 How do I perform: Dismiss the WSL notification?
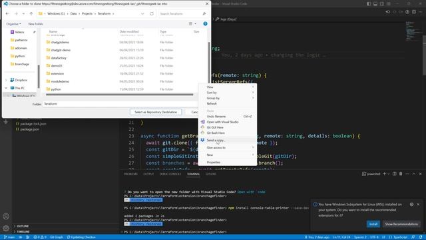(418, 205)
